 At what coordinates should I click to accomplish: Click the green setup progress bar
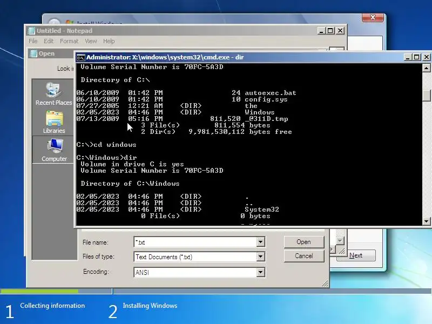point(39,291)
